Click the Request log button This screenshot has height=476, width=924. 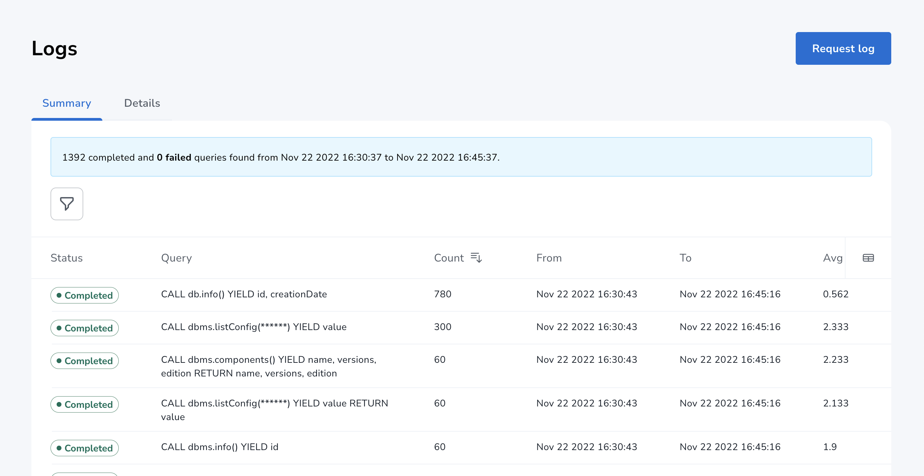pyautogui.click(x=842, y=48)
